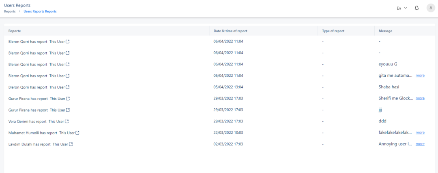Show more of Annoying user message
The width and height of the screenshot is (438, 173).
420,144
